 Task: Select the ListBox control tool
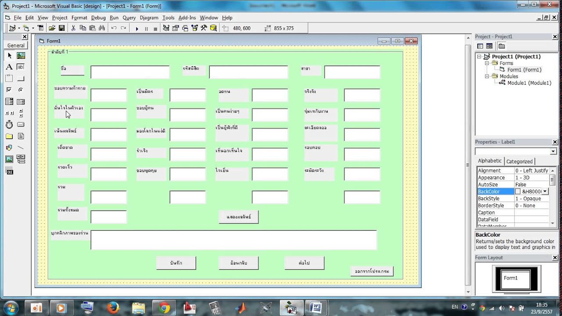click(x=21, y=101)
